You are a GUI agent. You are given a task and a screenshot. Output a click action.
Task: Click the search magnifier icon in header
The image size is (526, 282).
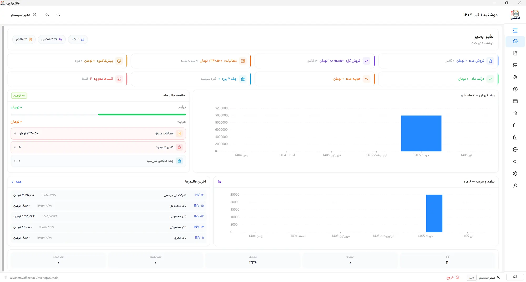[x=58, y=15]
